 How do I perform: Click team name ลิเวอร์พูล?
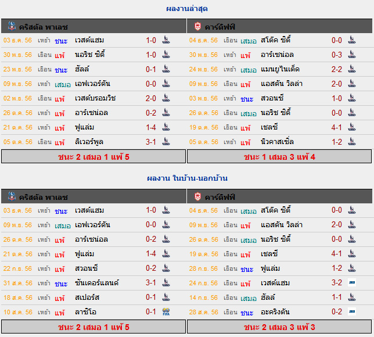[x=89, y=142]
